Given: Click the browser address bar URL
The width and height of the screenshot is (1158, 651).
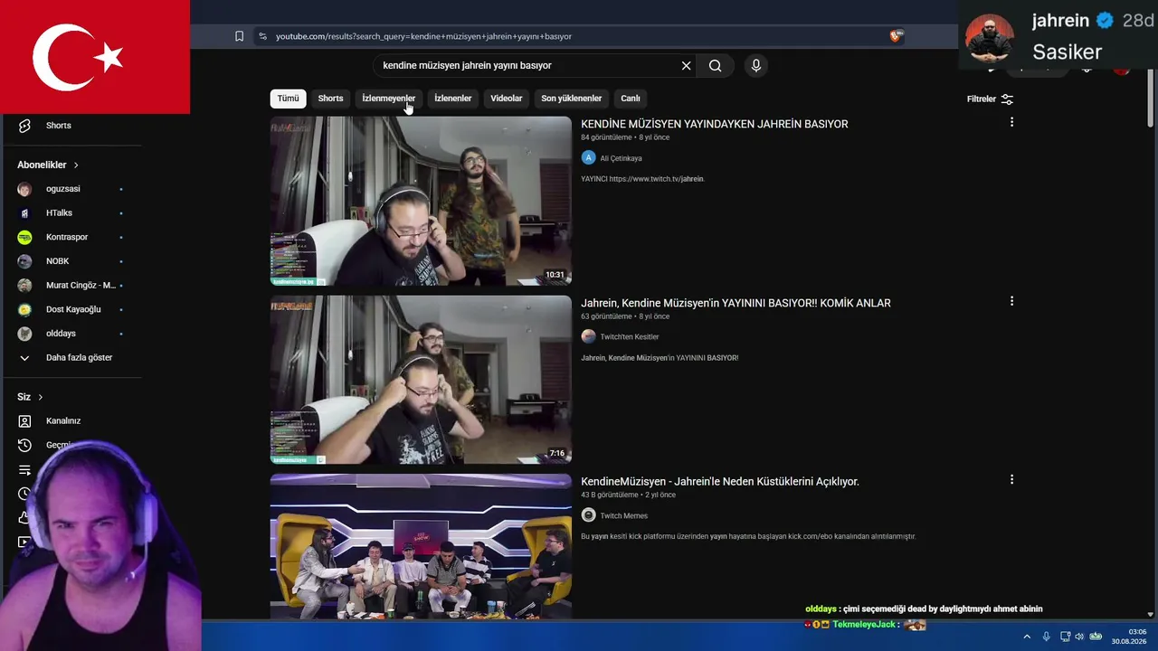Looking at the screenshot, I should [423, 36].
